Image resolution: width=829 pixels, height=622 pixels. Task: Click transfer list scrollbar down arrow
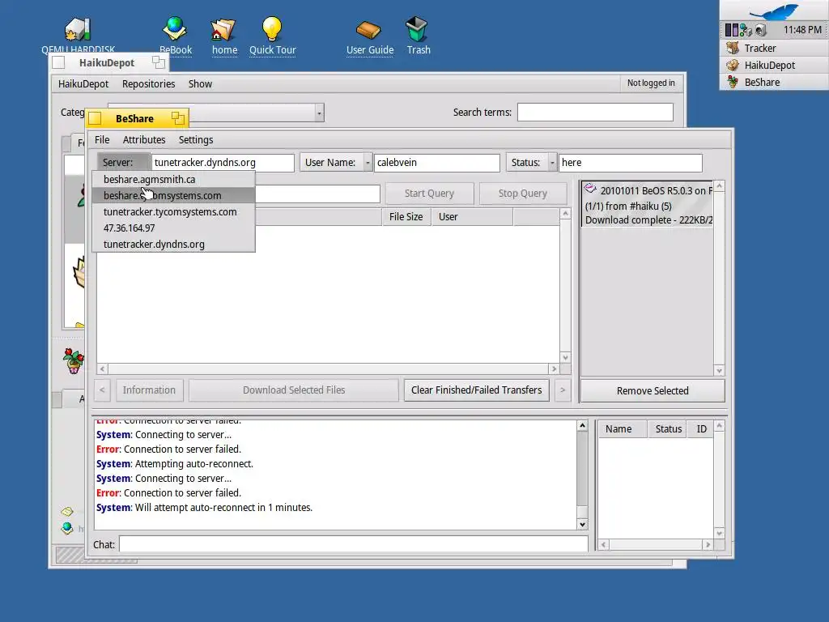click(x=719, y=370)
